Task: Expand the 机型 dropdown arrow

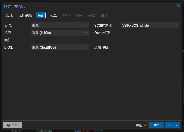Action: [86, 33]
